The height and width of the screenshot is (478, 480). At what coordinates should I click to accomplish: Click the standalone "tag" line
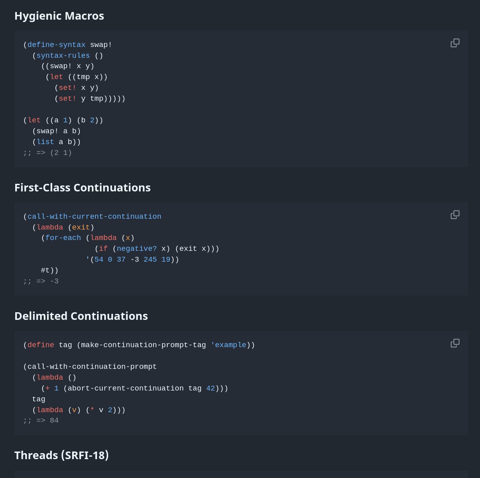point(38,399)
